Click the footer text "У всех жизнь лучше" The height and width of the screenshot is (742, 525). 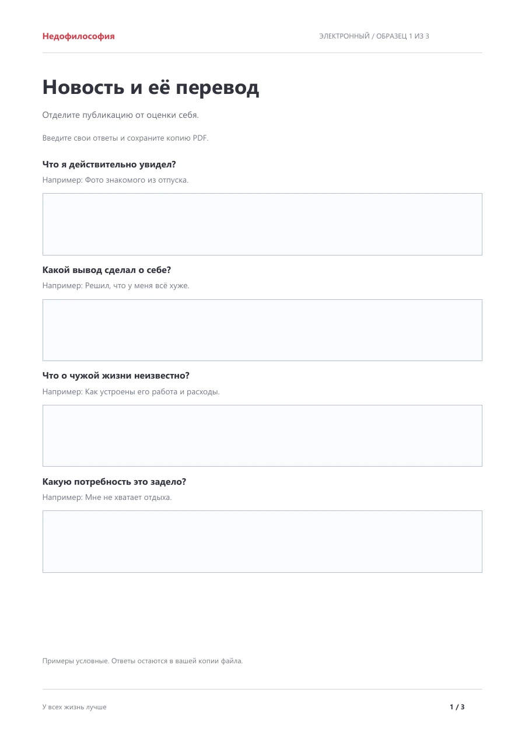74,707
